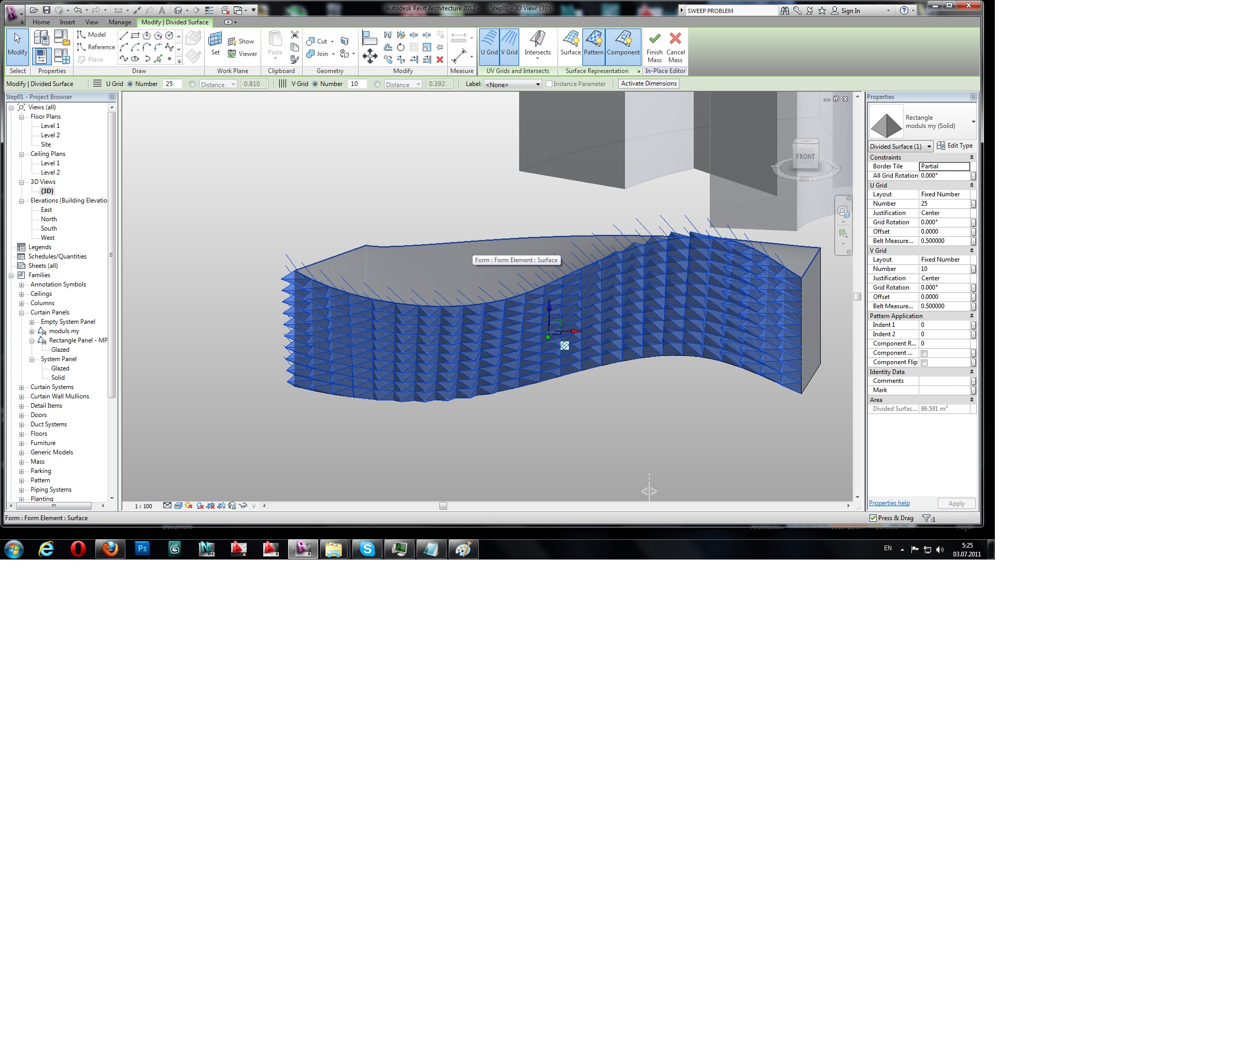Image resolution: width=1256 pixels, height=1061 pixels.
Task: Open Skype from the Windows taskbar
Action: [x=367, y=549]
